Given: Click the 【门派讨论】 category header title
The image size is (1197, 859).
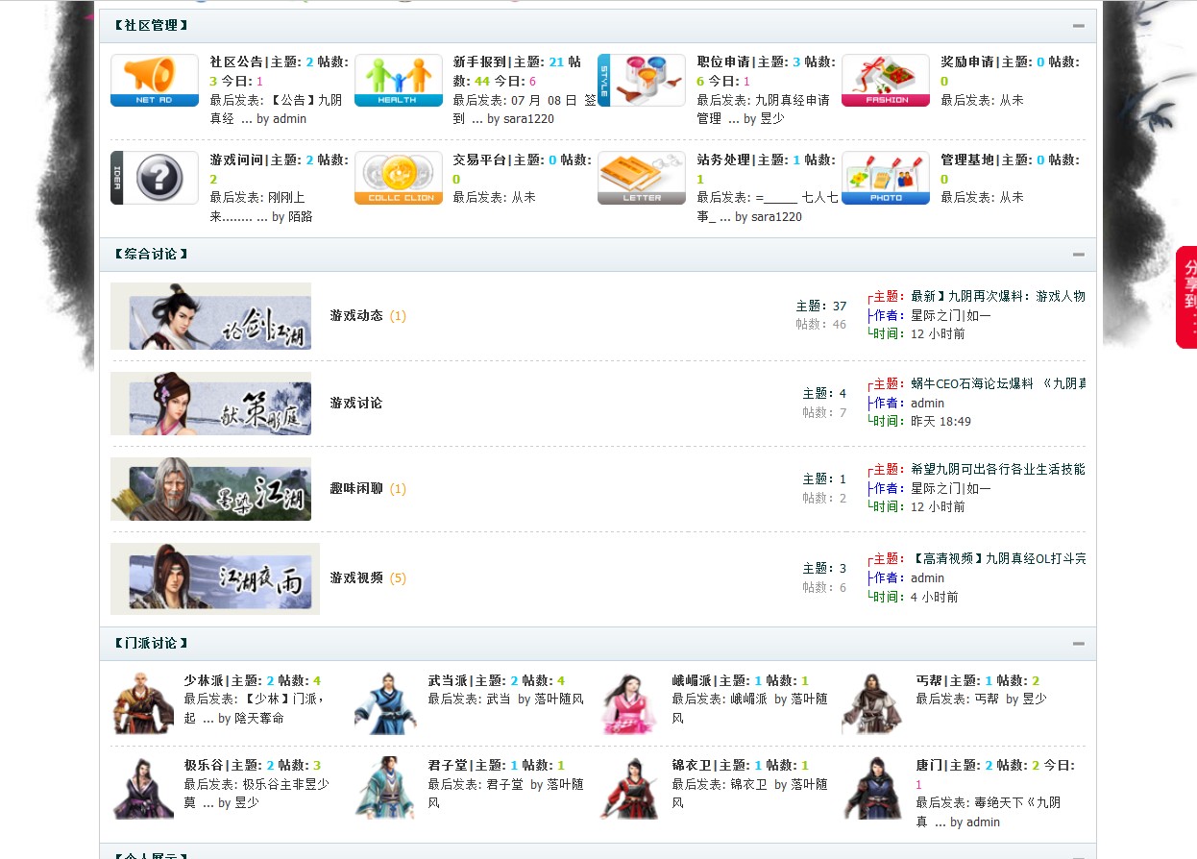Looking at the screenshot, I should coord(150,644).
